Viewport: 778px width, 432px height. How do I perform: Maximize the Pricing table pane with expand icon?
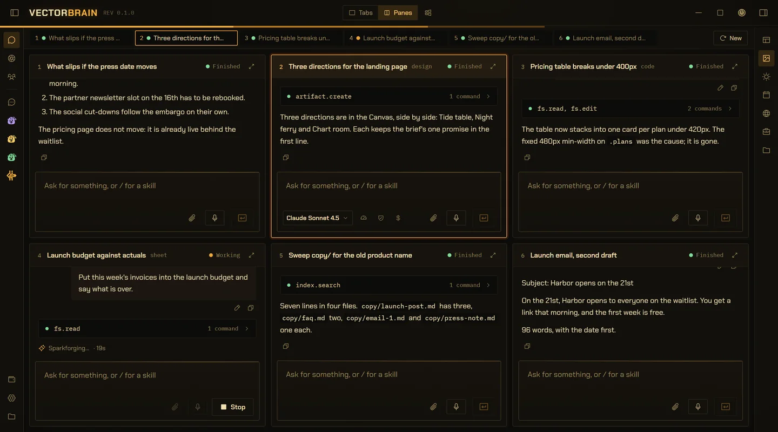734,66
